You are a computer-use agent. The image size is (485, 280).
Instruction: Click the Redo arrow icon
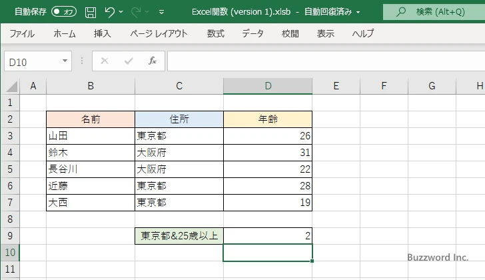(x=136, y=12)
